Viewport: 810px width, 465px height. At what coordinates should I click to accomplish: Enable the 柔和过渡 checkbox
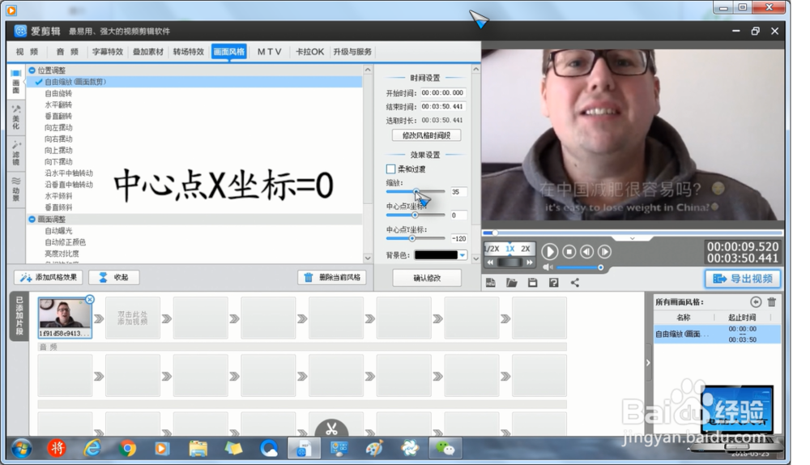(391, 169)
